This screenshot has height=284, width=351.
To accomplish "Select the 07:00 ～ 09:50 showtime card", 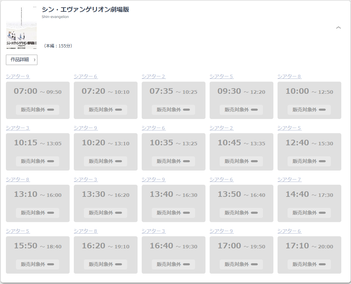I will 38,100.
